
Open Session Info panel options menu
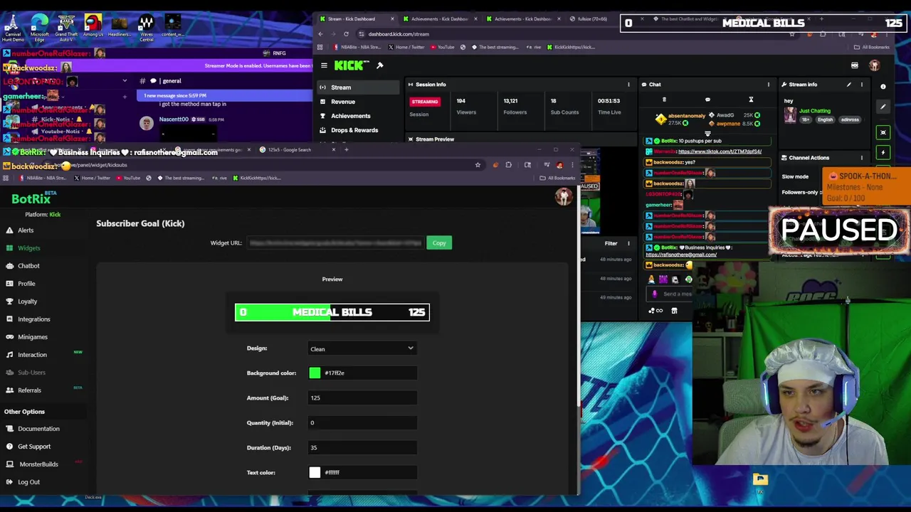click(x=628, y=85)
